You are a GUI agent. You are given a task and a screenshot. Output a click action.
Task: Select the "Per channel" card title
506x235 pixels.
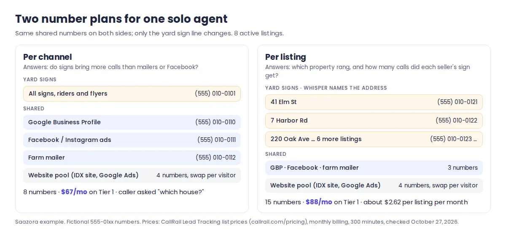(48, 57)
